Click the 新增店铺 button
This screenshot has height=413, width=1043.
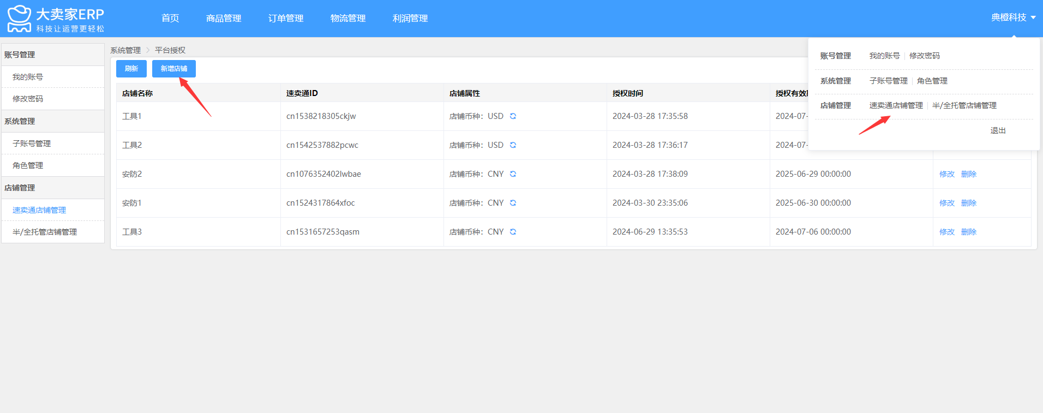(174, 69)
